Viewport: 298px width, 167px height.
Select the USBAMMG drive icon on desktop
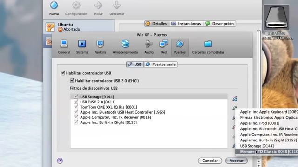click(277, 18)
